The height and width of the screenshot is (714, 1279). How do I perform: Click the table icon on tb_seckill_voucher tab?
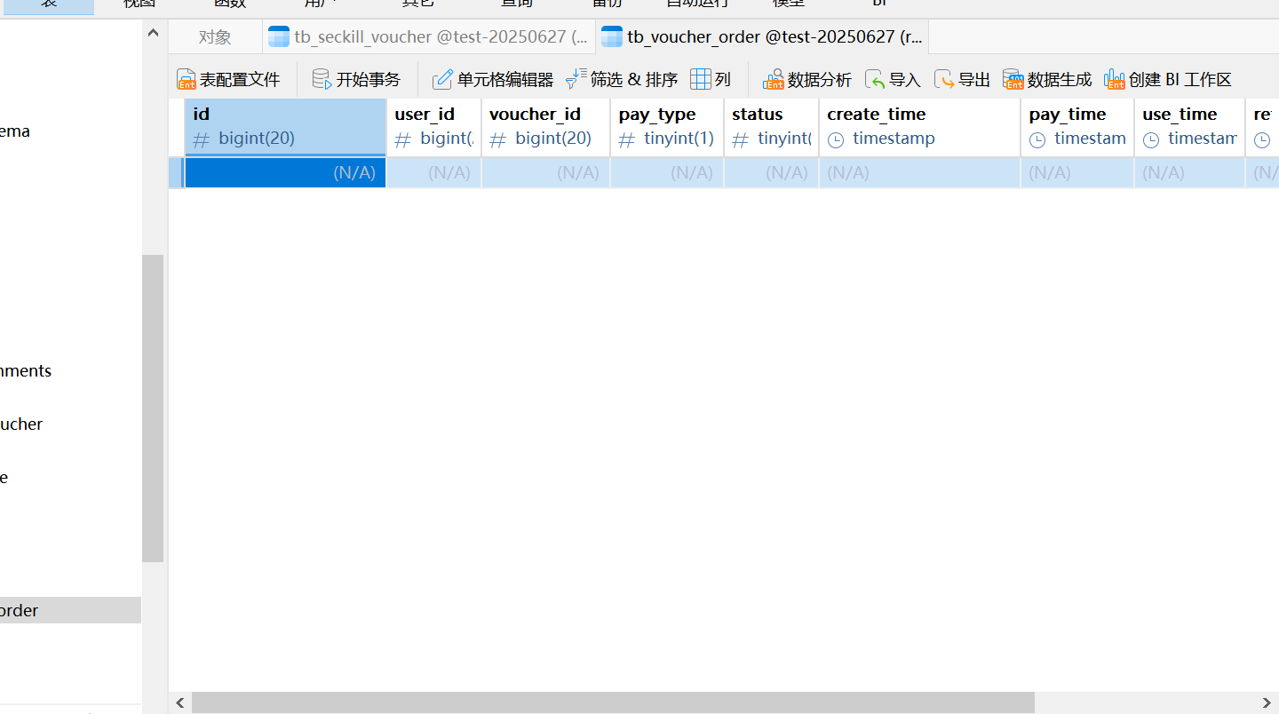coord(279,37)
